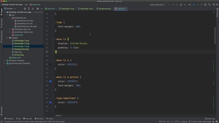Click line number 27 in the gutter

click(x=47, y=52)
